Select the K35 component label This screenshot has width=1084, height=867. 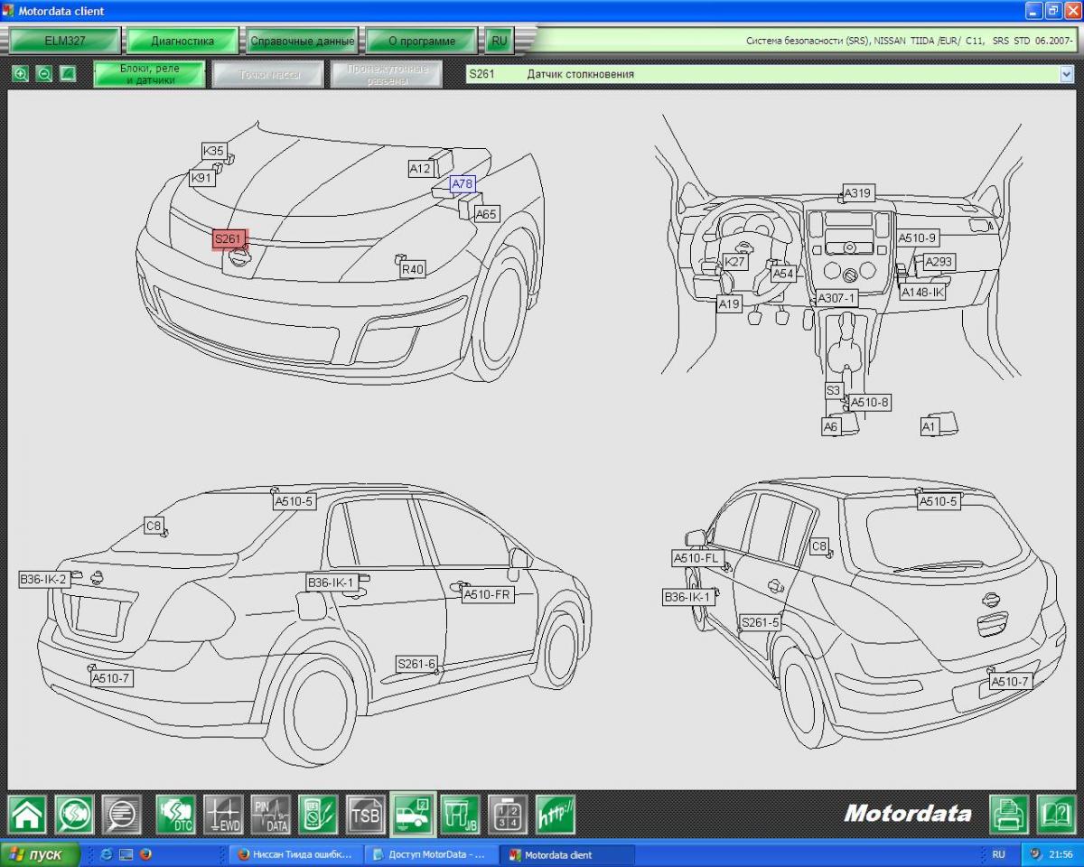214,152
